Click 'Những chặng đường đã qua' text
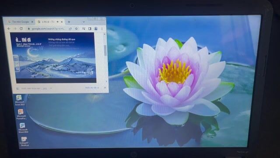The width and height of the screenshot is (280, 158). tap(62, 39)
